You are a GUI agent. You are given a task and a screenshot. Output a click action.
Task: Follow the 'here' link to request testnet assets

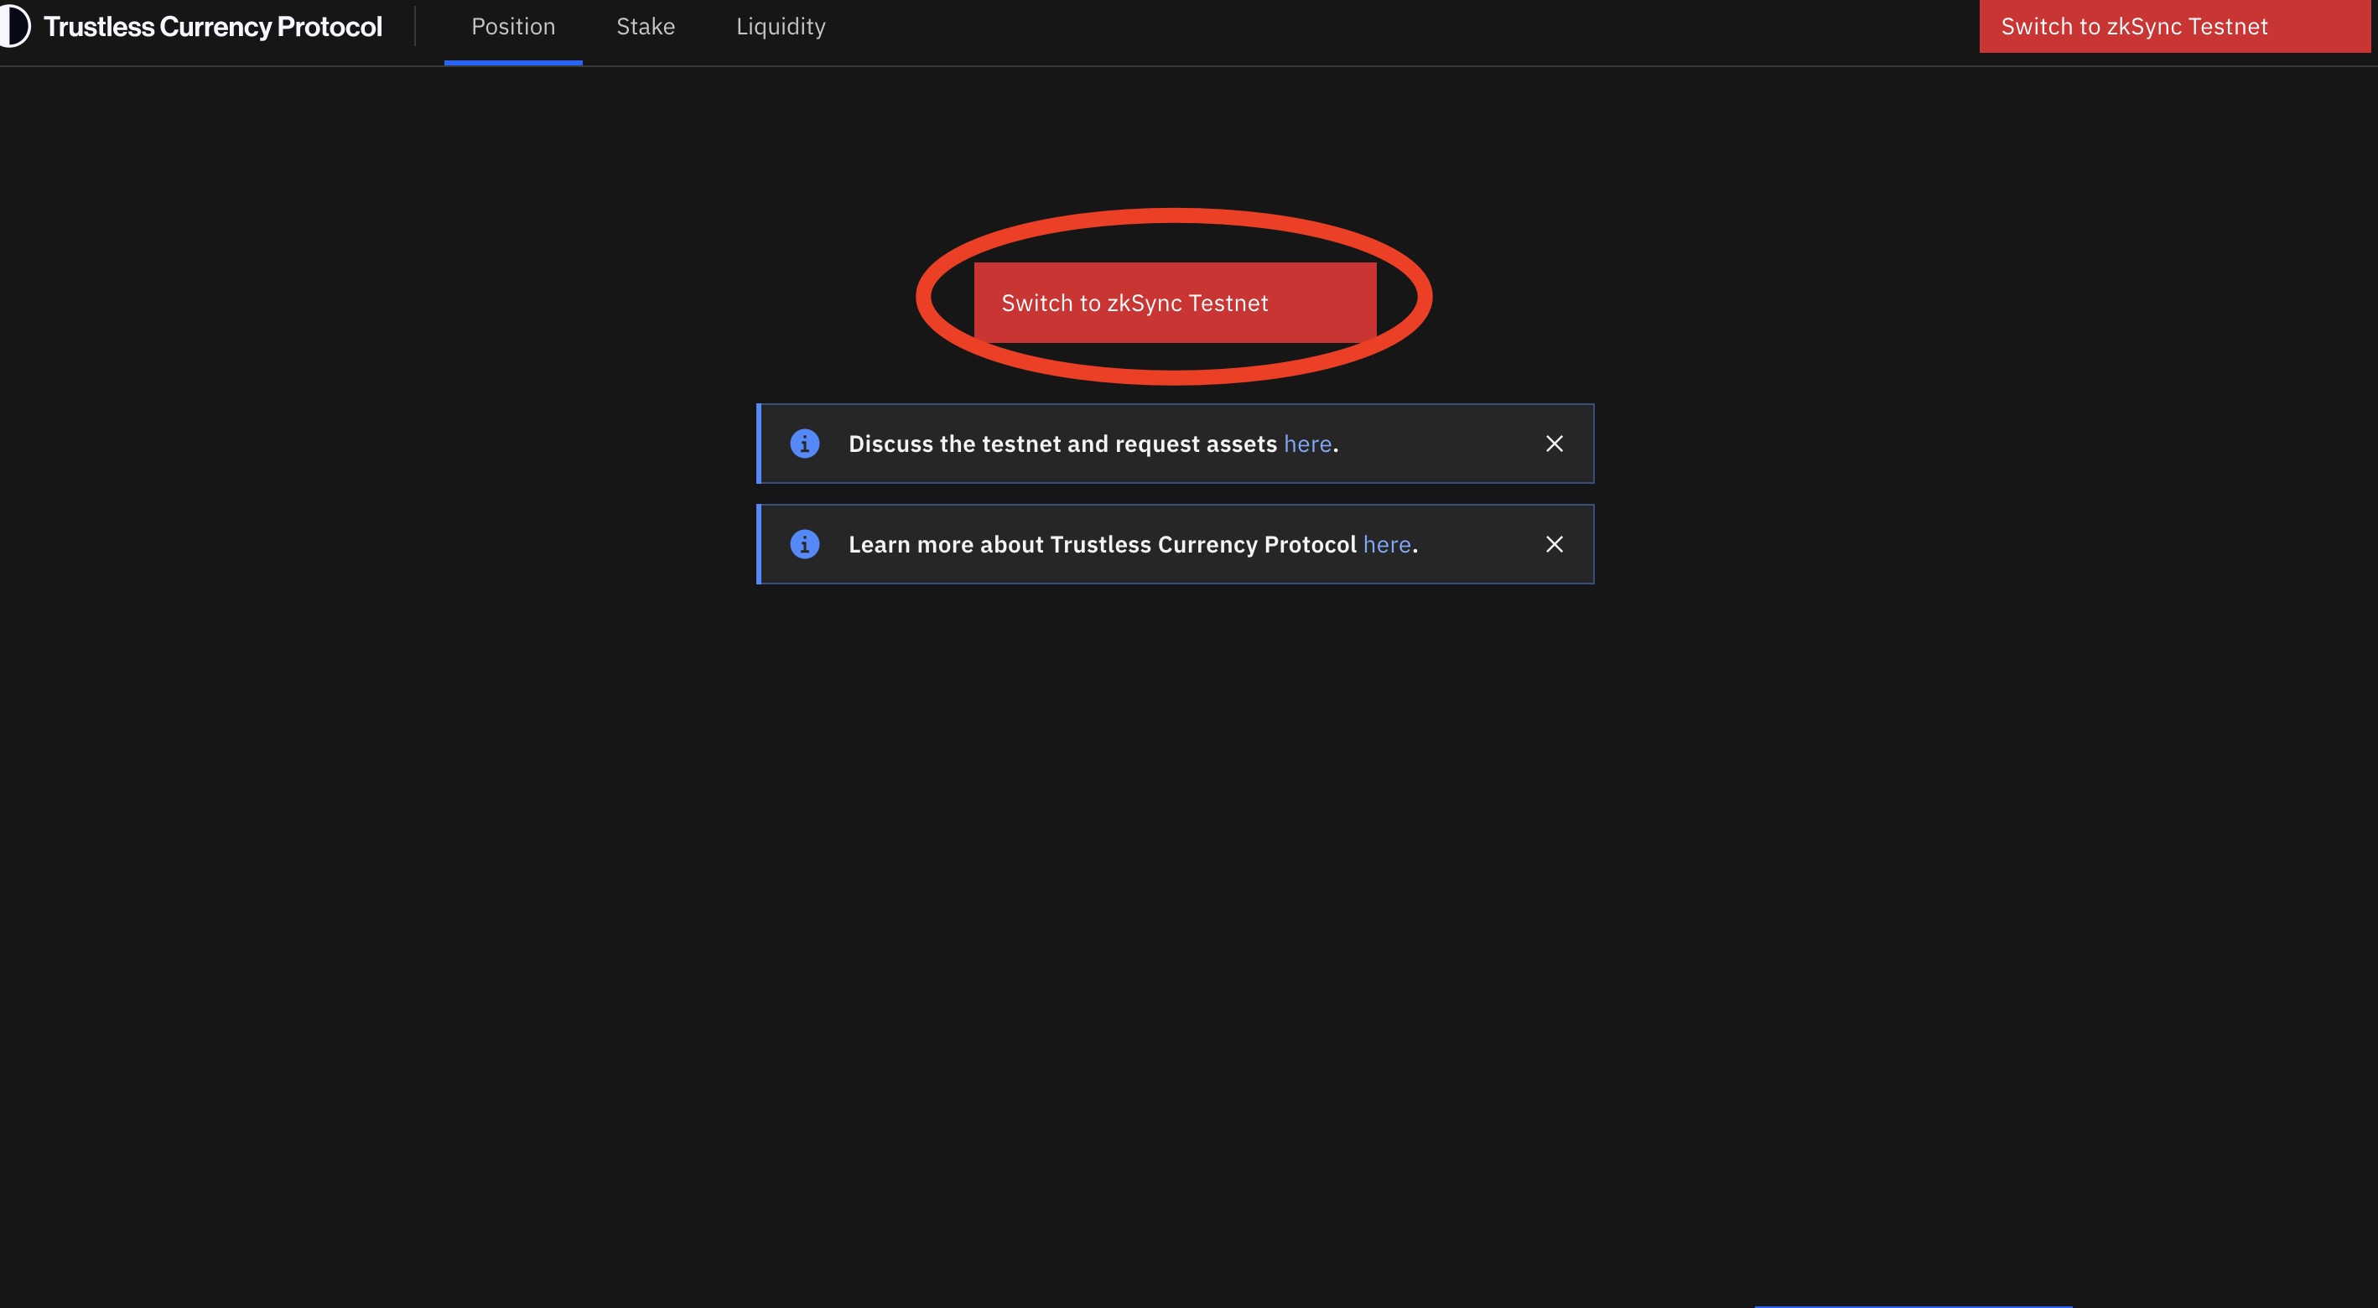point(1307,444)
